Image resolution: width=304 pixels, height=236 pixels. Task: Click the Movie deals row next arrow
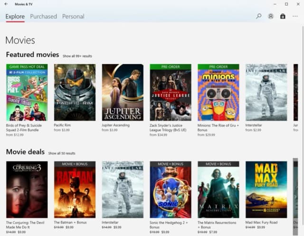pos(295,197)
